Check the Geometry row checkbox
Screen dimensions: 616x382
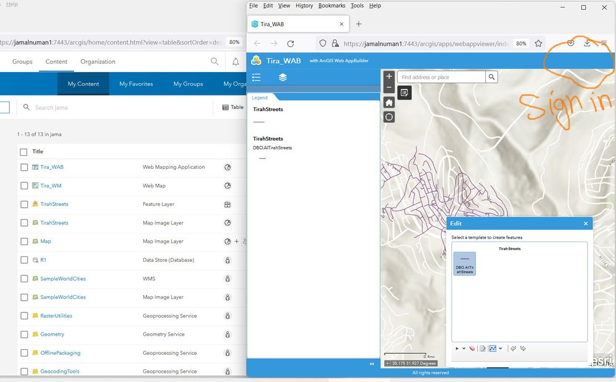tap(24, 335)
